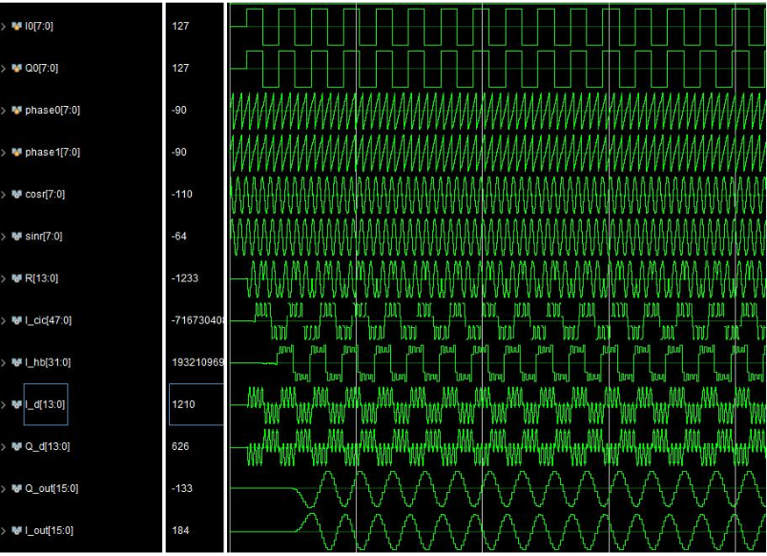This screenshot has width=767, height=556.
Task: Select the Q0[7:0] signal name
Action: [41, 68]
